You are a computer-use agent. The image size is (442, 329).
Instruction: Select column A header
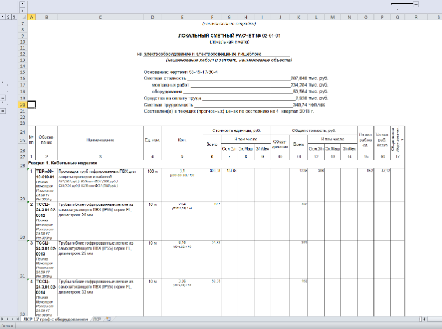[31, 17]
